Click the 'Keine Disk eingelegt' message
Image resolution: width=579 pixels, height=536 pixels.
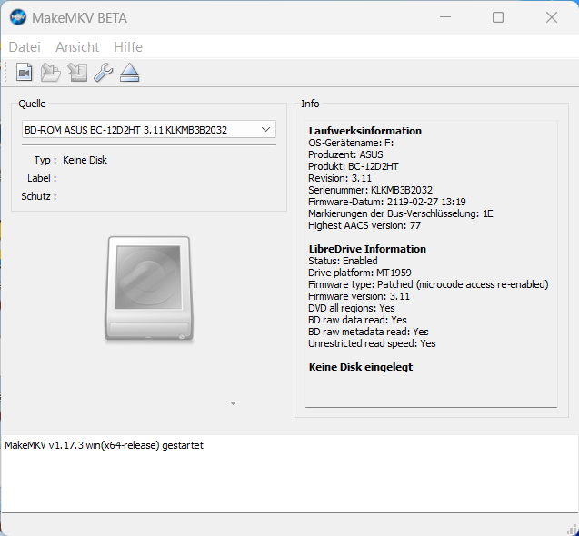(361, 367)
